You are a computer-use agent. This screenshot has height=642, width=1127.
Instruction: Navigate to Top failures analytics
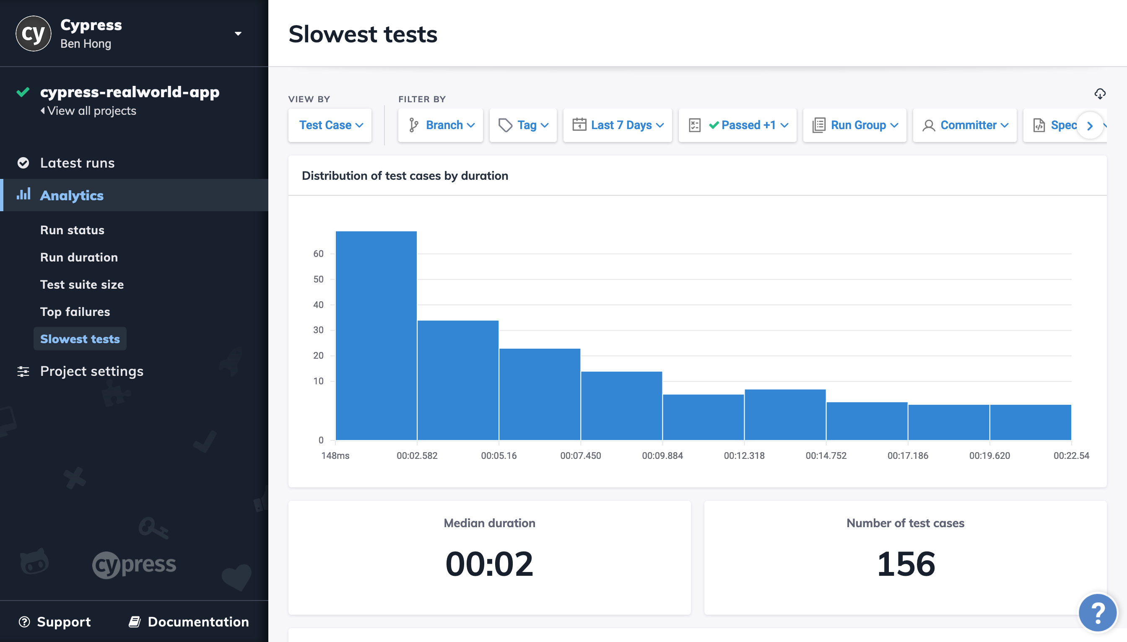point(75,311)
